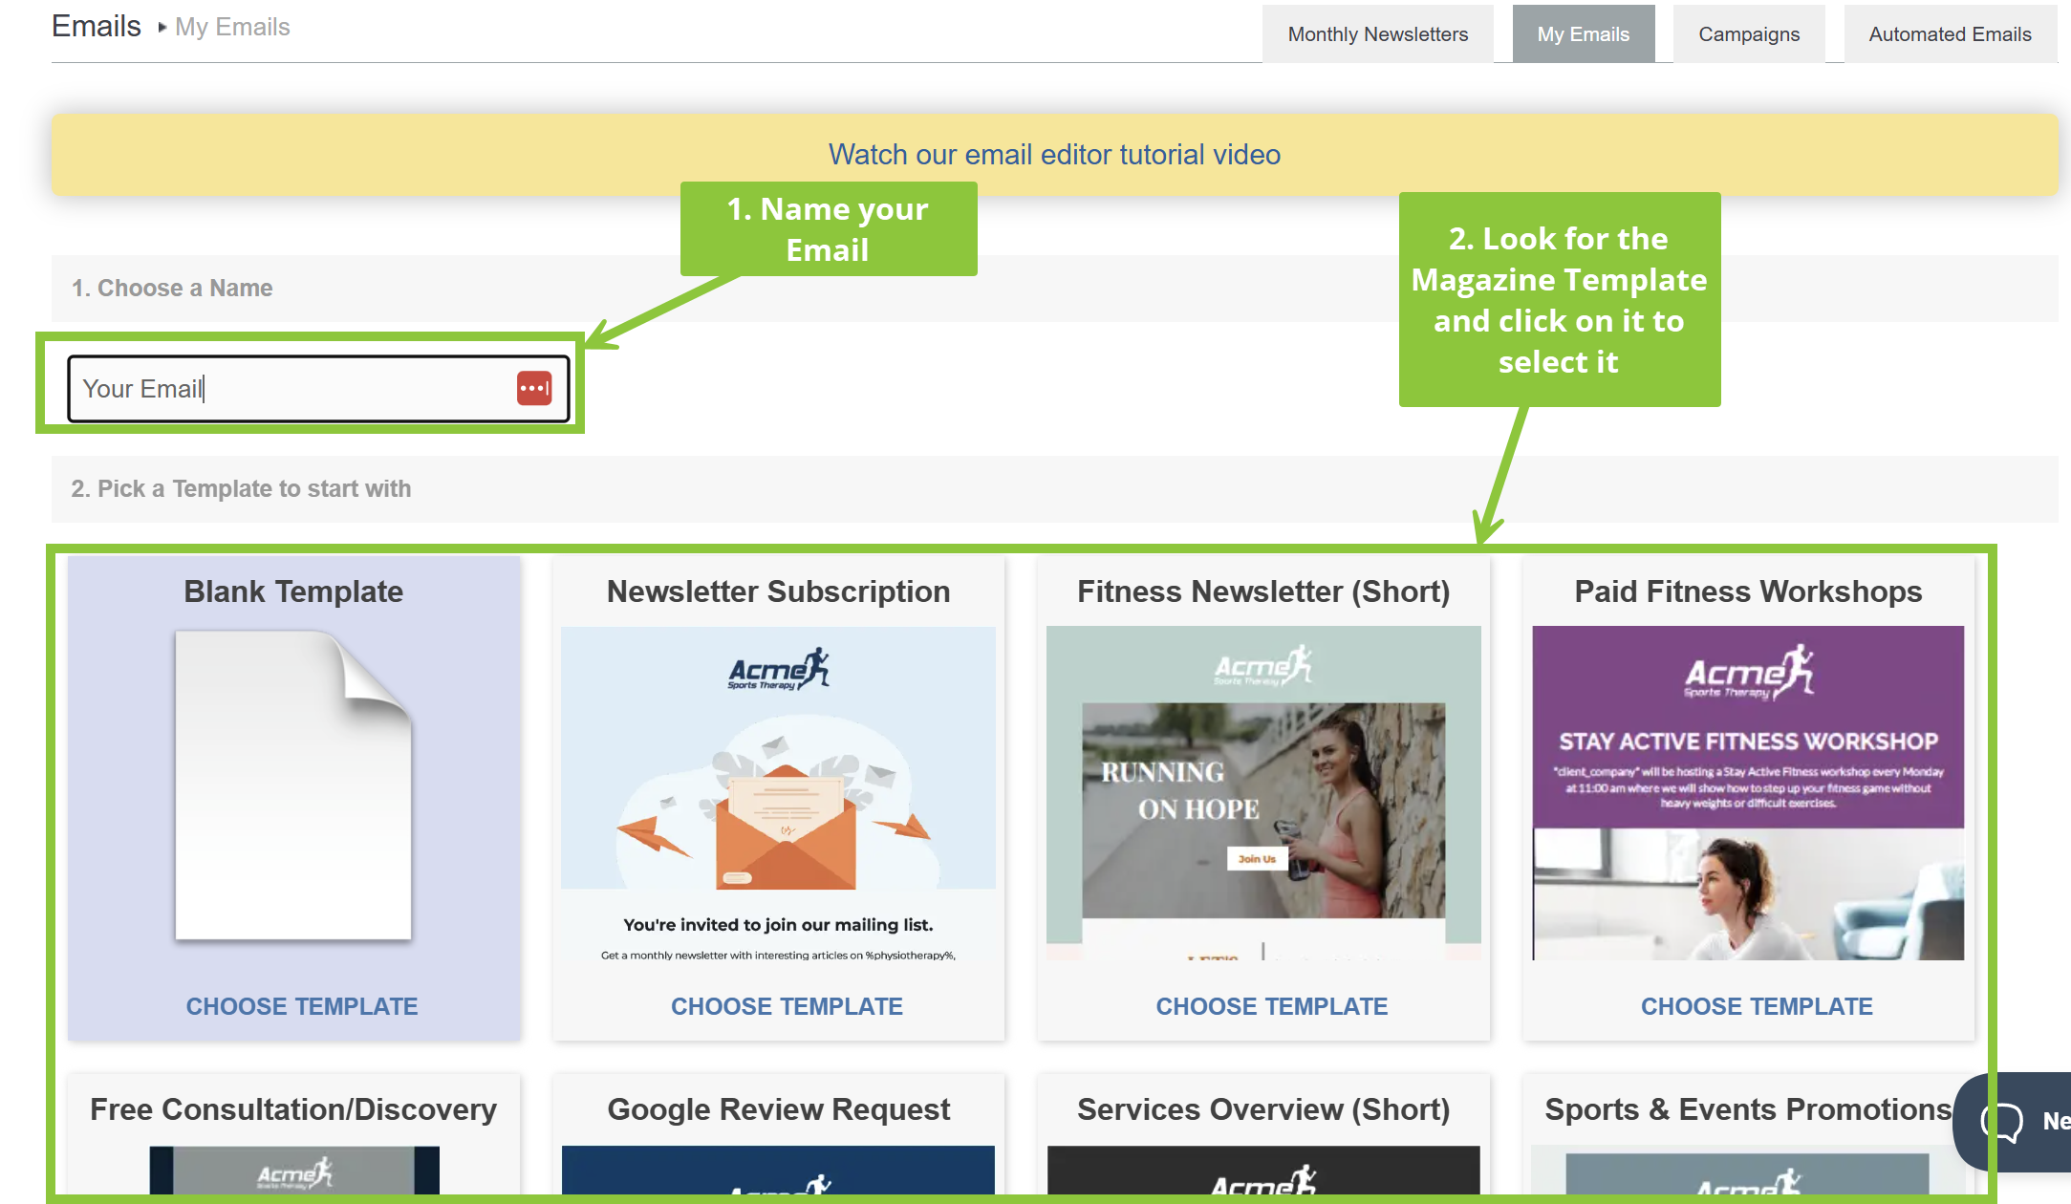Viewport: 2071px width, 1204px height.
Task: Switch to My Emails tab
Action: [1583, 34]
